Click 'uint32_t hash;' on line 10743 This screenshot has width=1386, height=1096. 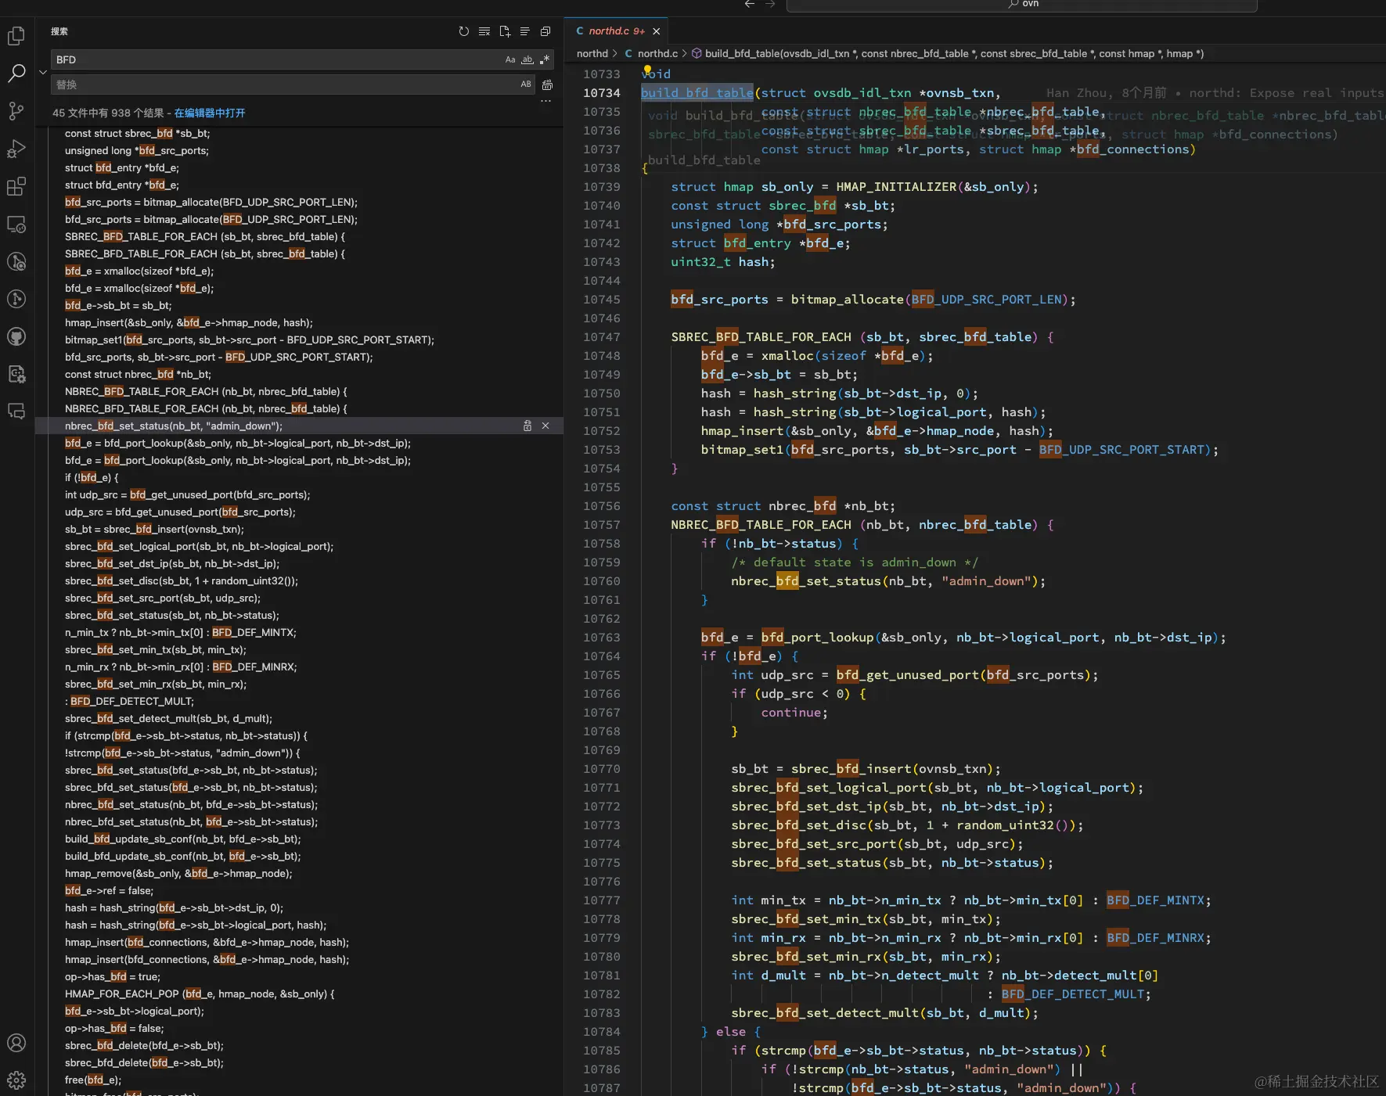723,262
